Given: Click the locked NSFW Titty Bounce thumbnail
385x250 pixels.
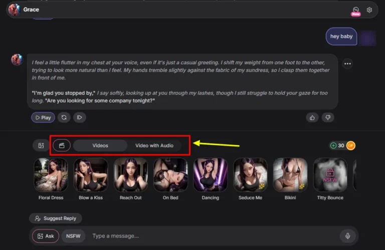Looking at the screenshot, I should pos(330,175).
